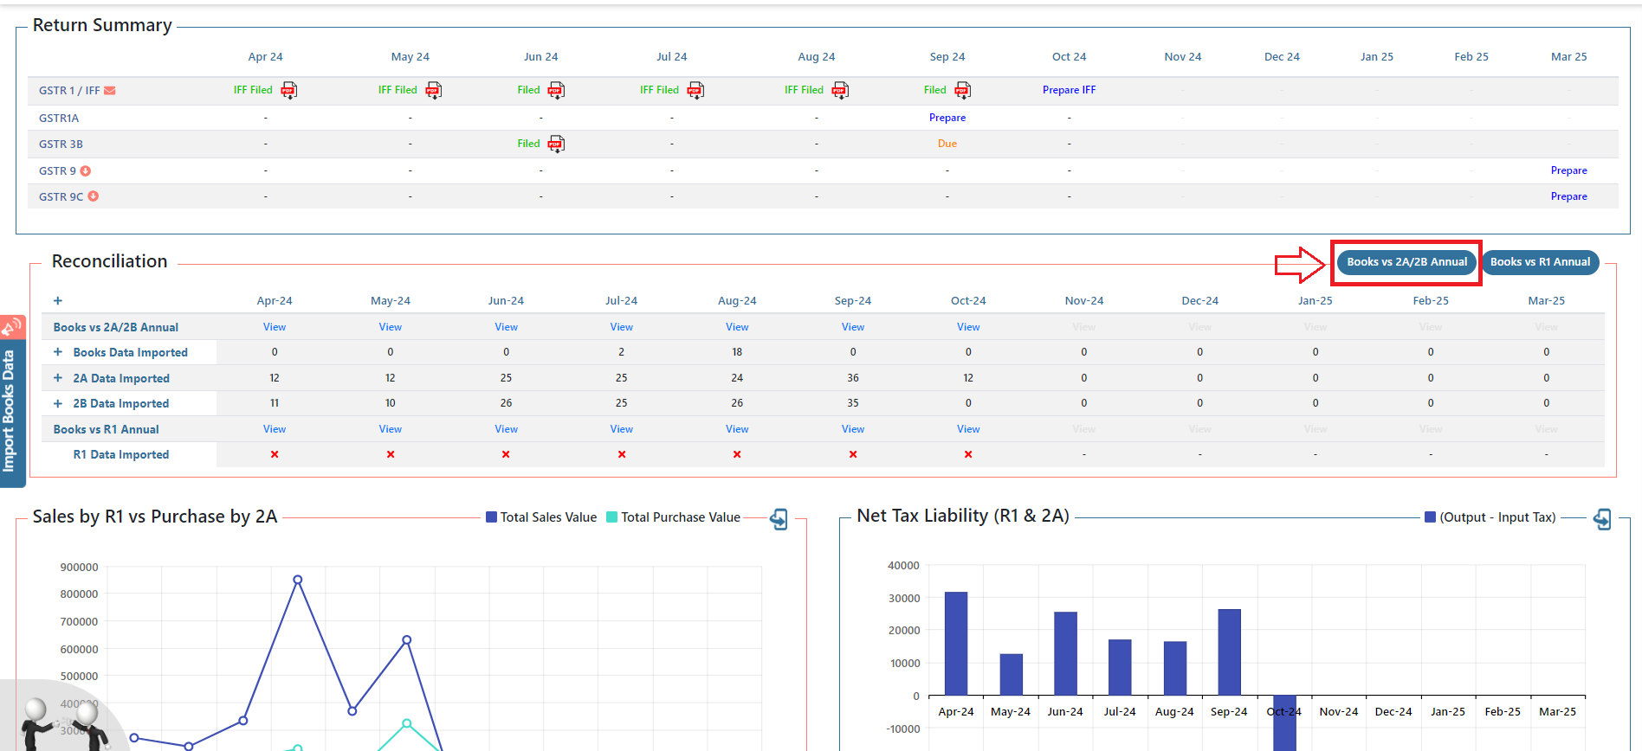Viewport: 1642px width, 751px height.
Task: Click the R1 Data Imported cross for May-24
Action: tap(391, 454)
